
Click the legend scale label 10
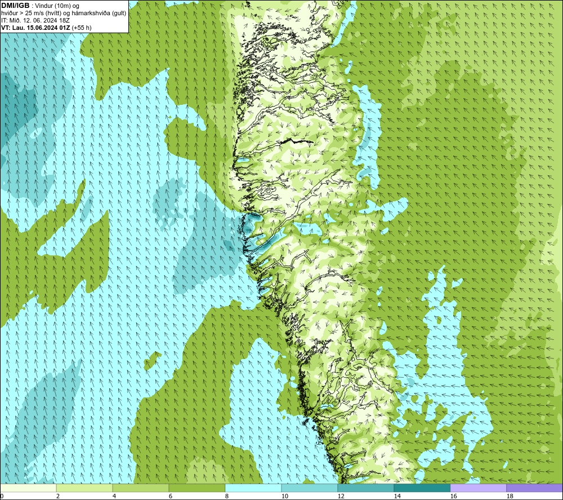pos(284,496)
